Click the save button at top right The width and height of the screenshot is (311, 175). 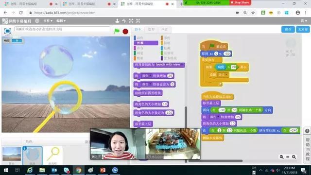288,29
